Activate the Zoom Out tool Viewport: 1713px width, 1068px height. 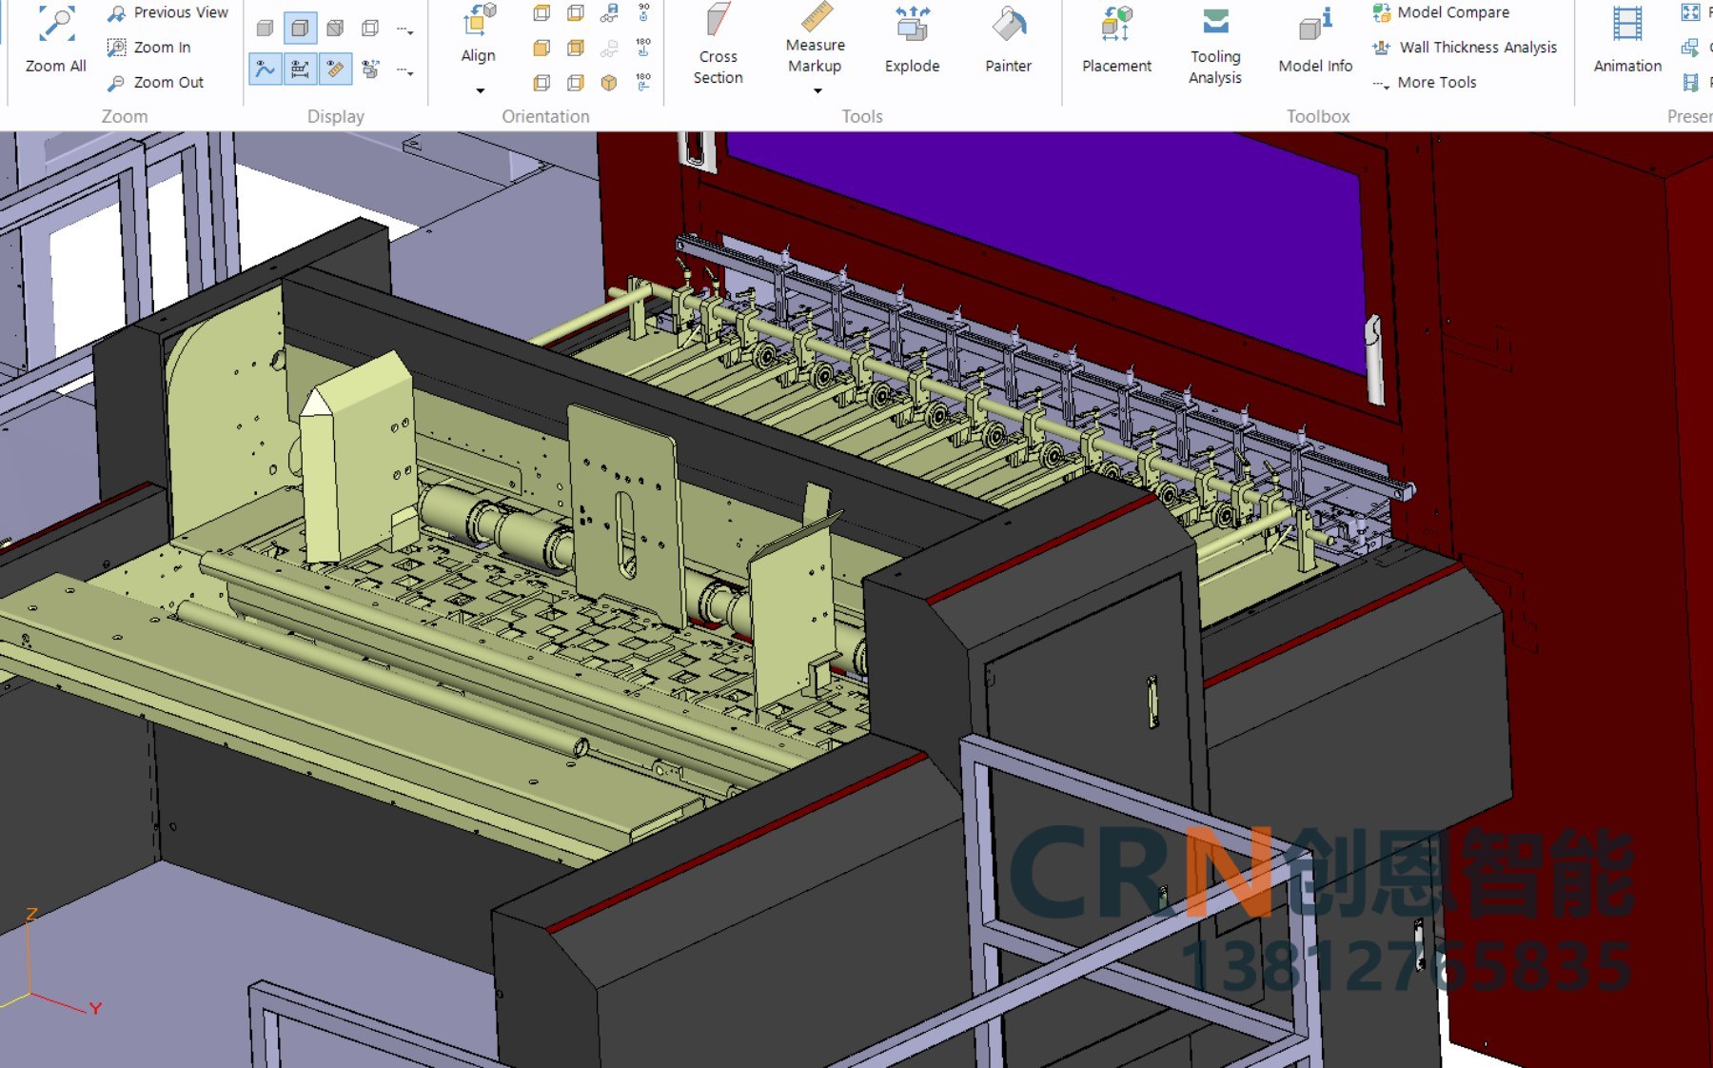(x=155, y=82)
